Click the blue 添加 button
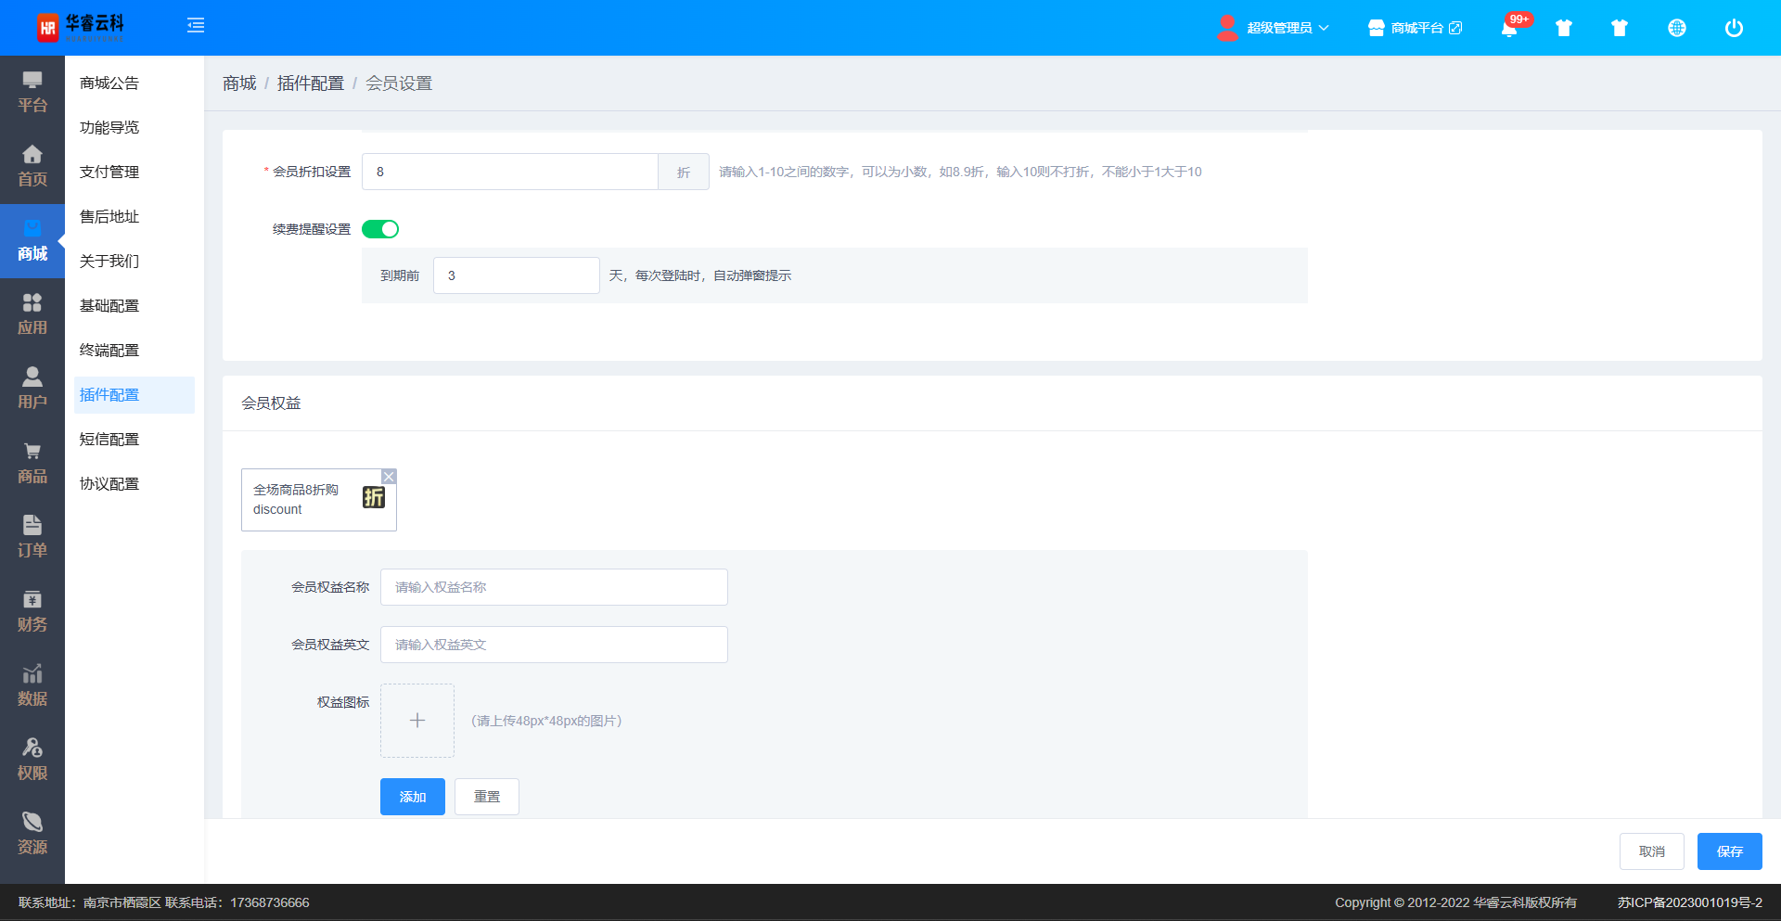The height and width of the screenshot is (921, 1781). [413, 797]
